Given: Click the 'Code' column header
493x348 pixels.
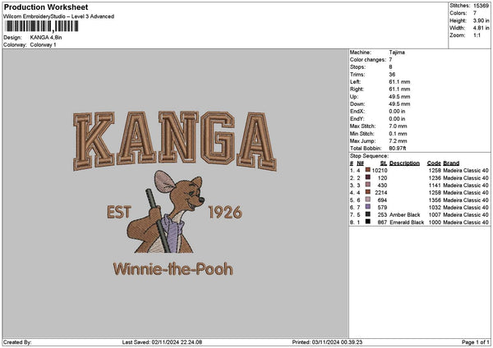Looking at the screenshot, I should pyautogui.click(x=434, y=163).
